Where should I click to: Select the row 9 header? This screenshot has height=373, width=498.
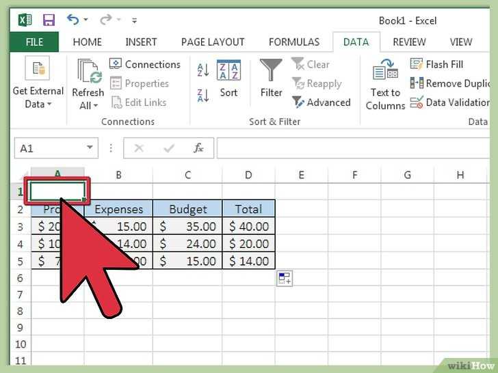(21, 327)
